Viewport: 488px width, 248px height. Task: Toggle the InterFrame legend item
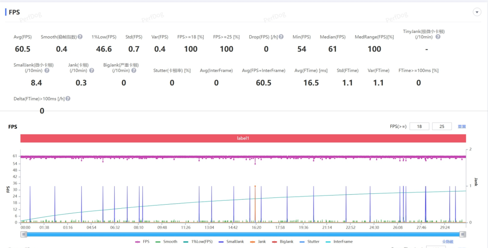pos(339,242)
